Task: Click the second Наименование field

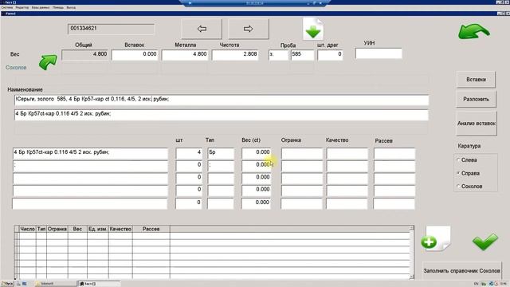Action: point(222,115)
